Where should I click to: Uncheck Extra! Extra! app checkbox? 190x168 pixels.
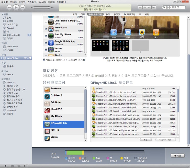pyautogui.click(x=46, y=29)
